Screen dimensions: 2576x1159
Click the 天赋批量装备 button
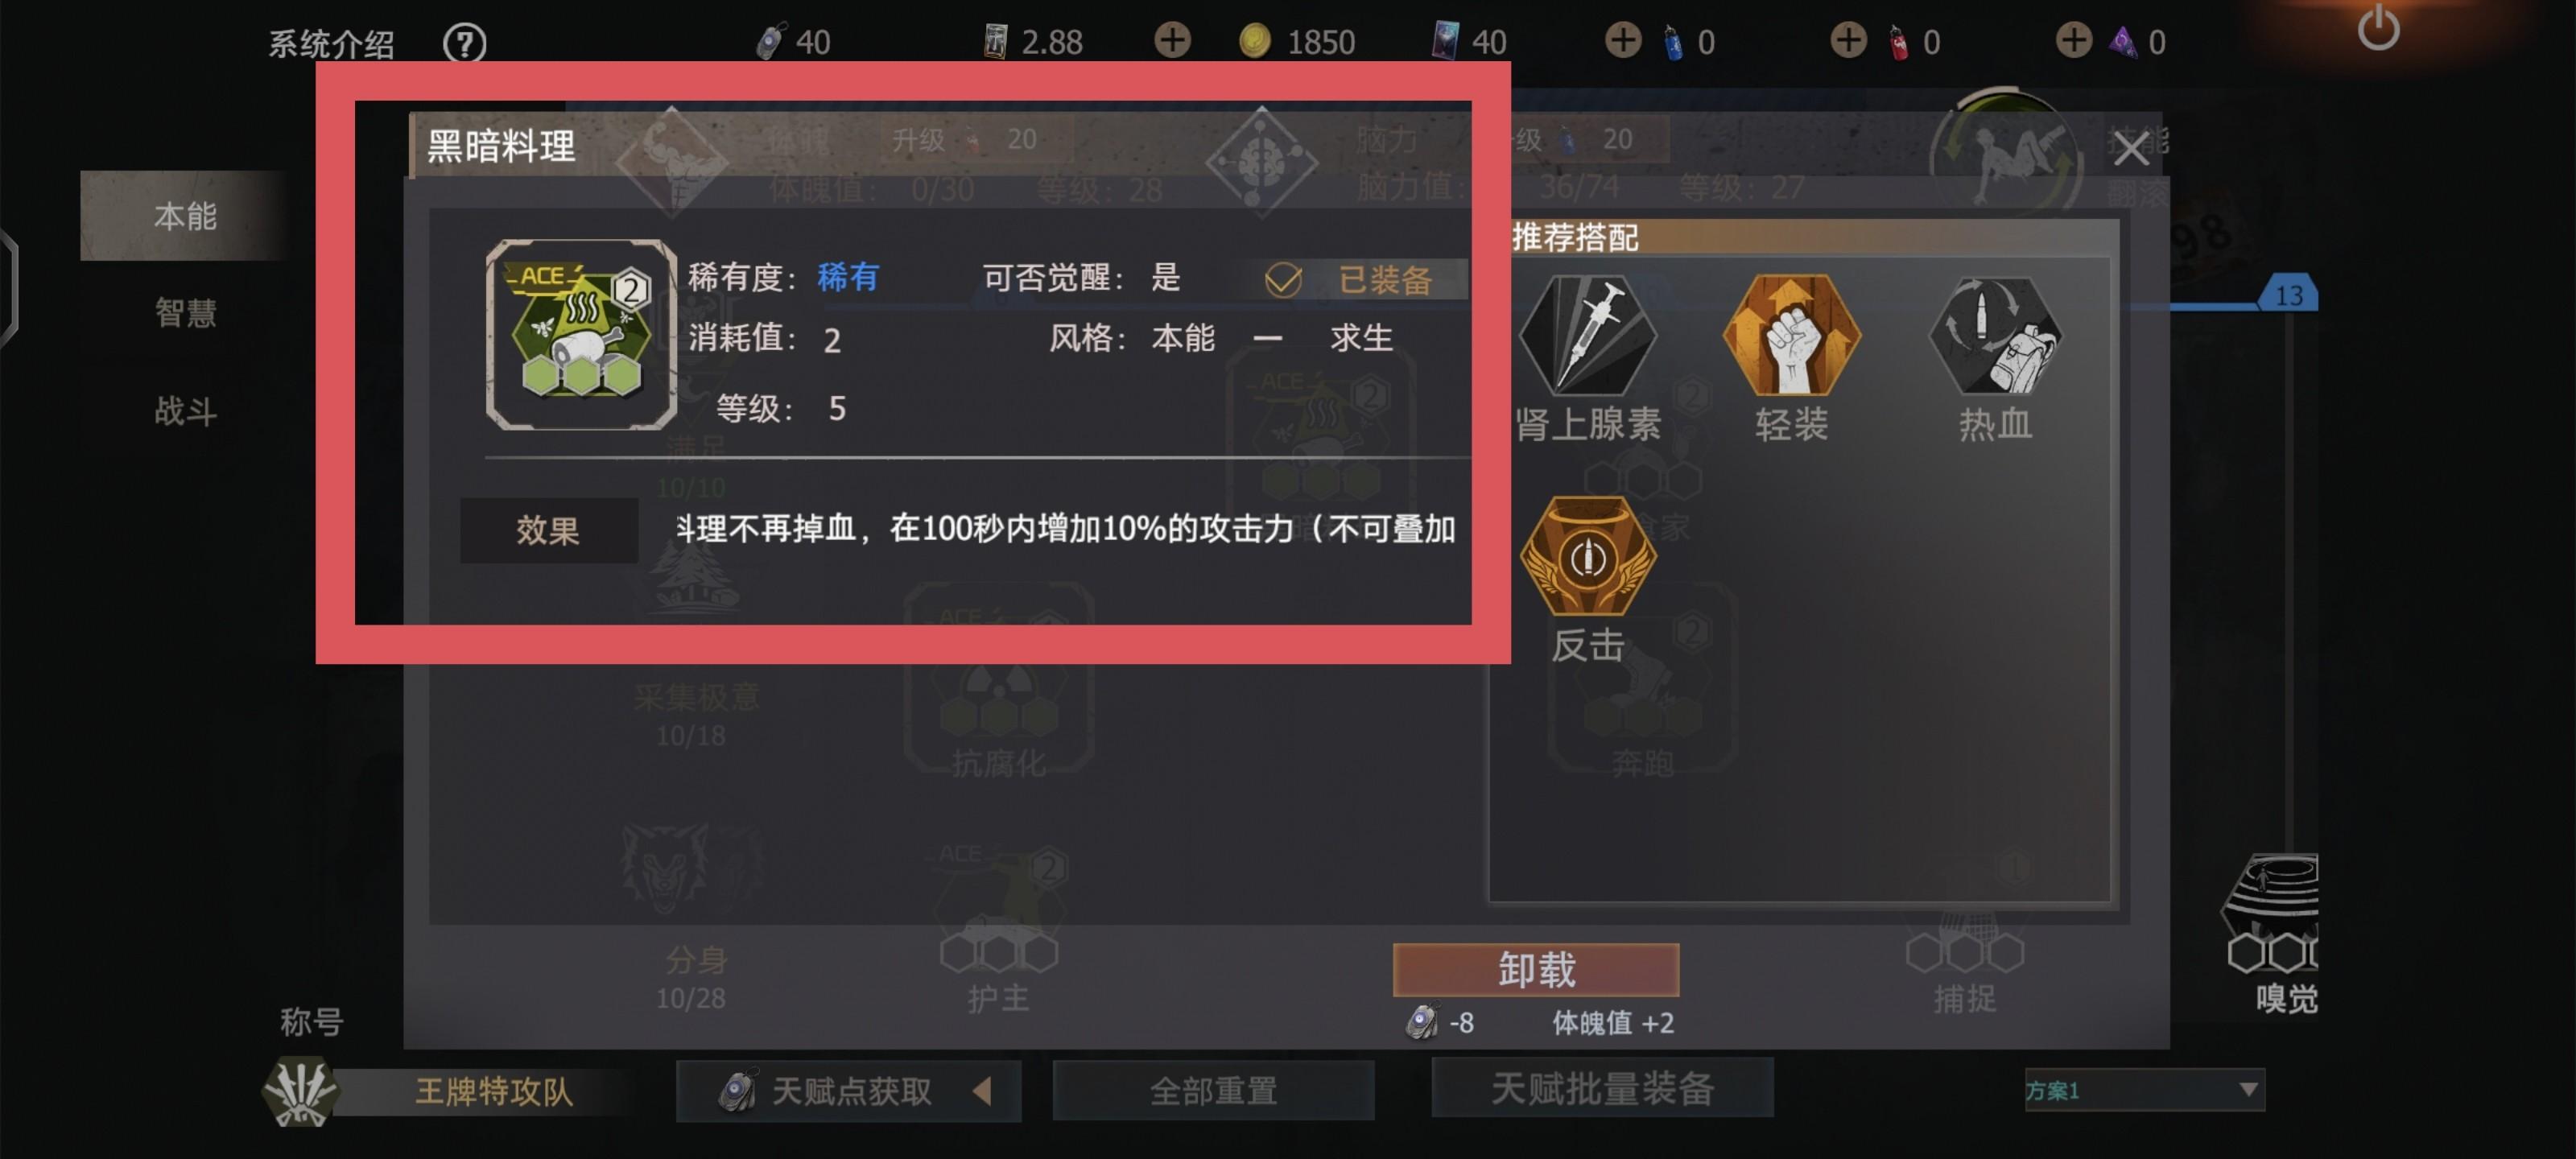point(1602,1088)
